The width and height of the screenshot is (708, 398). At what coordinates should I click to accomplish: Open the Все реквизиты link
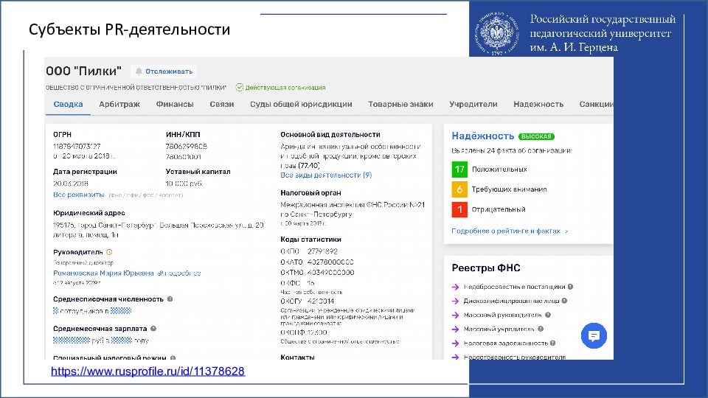[79, 195]
